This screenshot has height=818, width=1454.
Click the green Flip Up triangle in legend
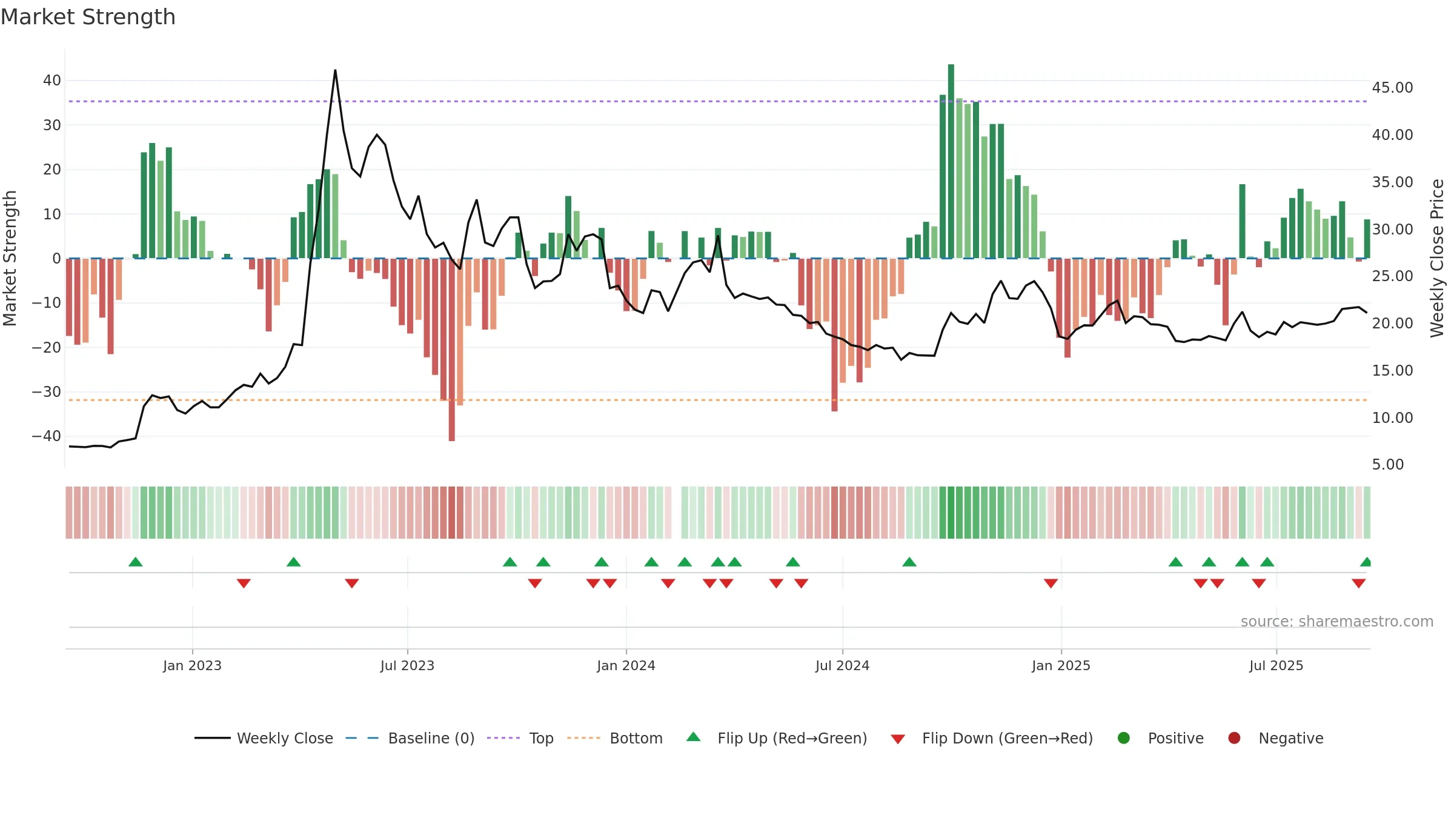pos(693,737)
